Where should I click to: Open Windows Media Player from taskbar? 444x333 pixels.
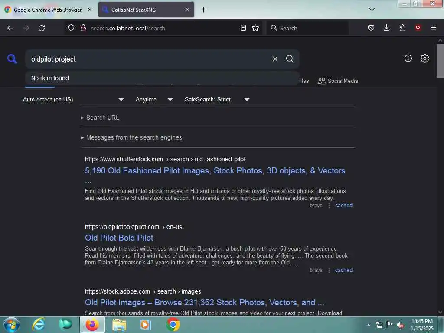coord(146,324)
